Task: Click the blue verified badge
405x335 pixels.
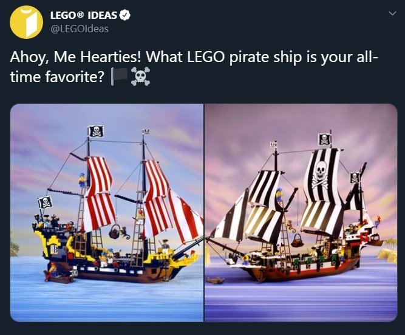Action: coord(125,15)
